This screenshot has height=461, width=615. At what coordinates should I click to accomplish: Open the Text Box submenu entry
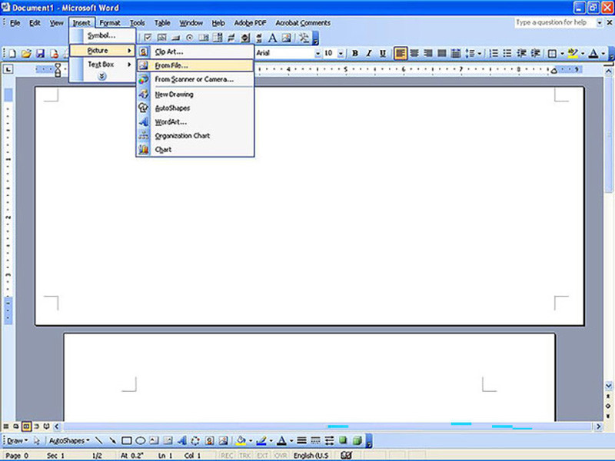coord(102,64)
